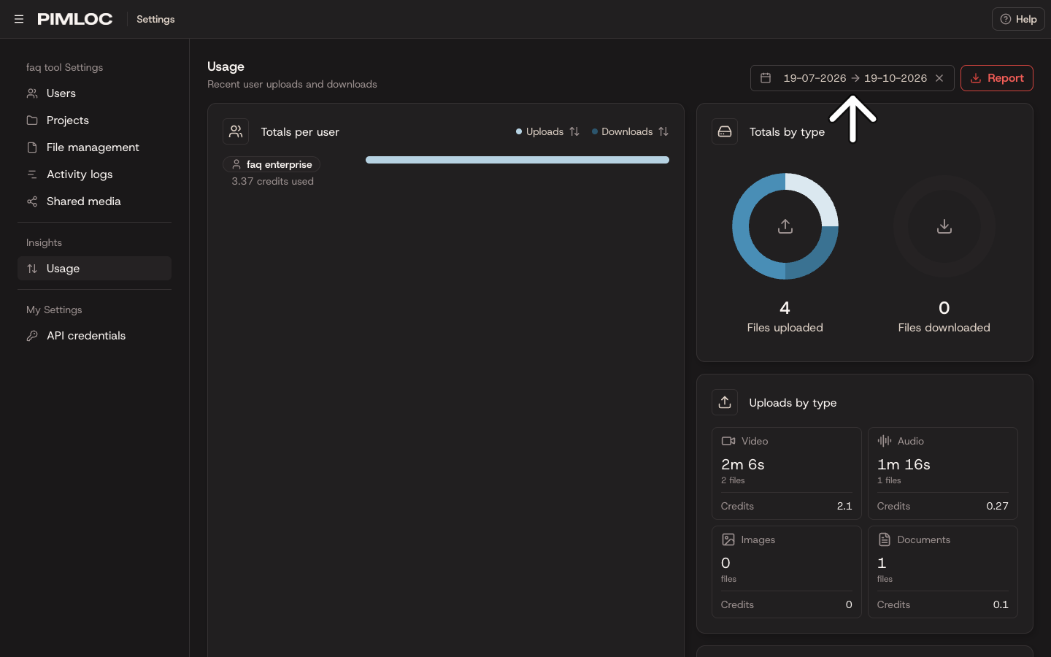The image size is (1051, 657).
Task: Click the Documents file icon
Action: pyautogui.click(x=885, y=539)
